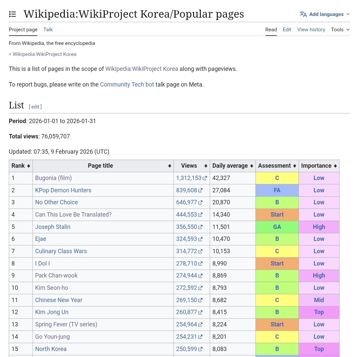
Task: Click the Daily average sort control
Action: tap(252, 166)
